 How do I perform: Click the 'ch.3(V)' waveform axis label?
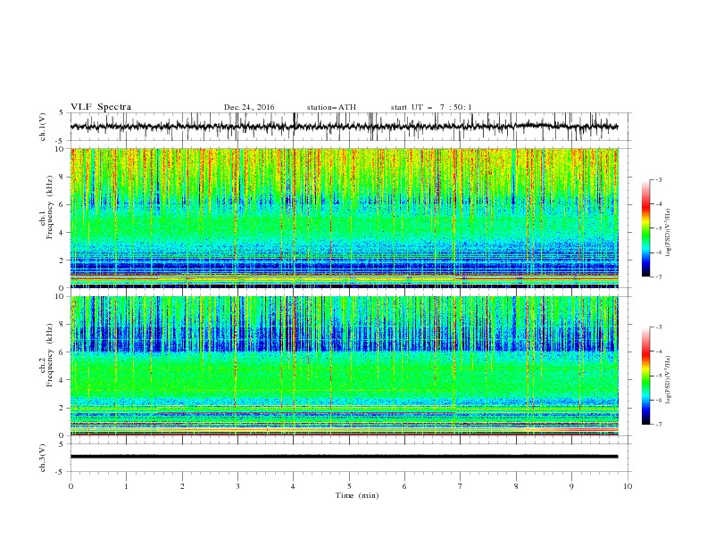pyautogui.click(x=43, y=458)
